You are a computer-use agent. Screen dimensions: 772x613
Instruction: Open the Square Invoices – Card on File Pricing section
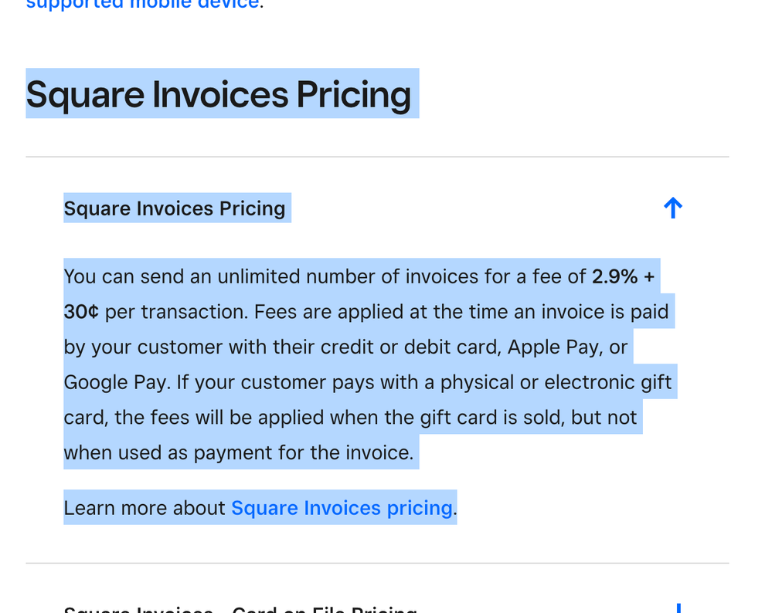click(240, 609)
